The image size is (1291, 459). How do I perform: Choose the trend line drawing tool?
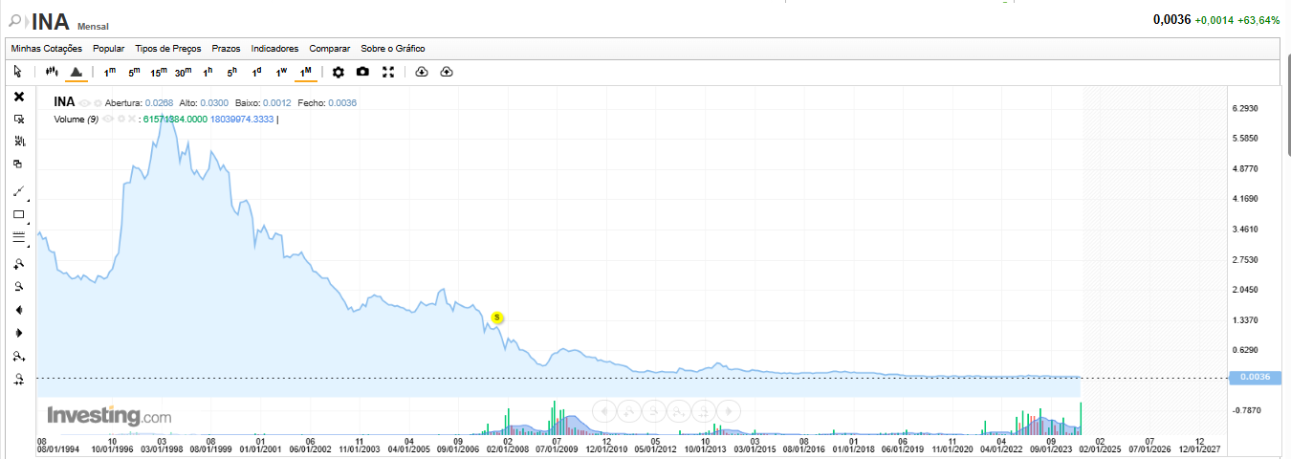click(18, 191)
